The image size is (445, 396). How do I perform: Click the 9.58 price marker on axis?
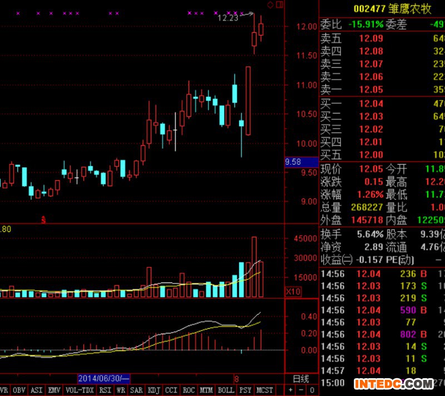coord(293,162)
